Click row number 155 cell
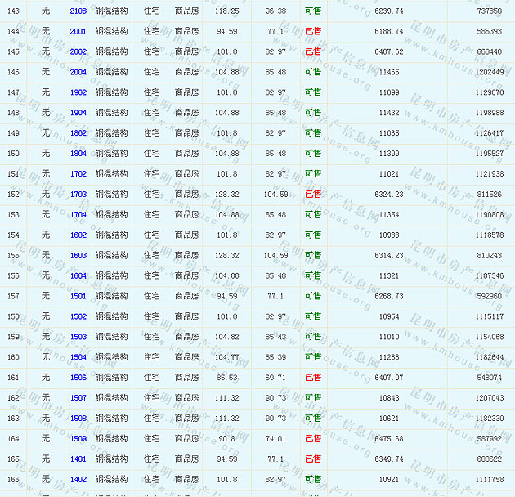Viewport: 515px width, 497px height. pyautogui.click(x=13, y=256)
